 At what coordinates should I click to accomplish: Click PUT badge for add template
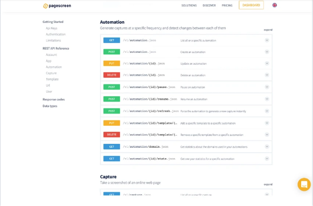[111, 123]
